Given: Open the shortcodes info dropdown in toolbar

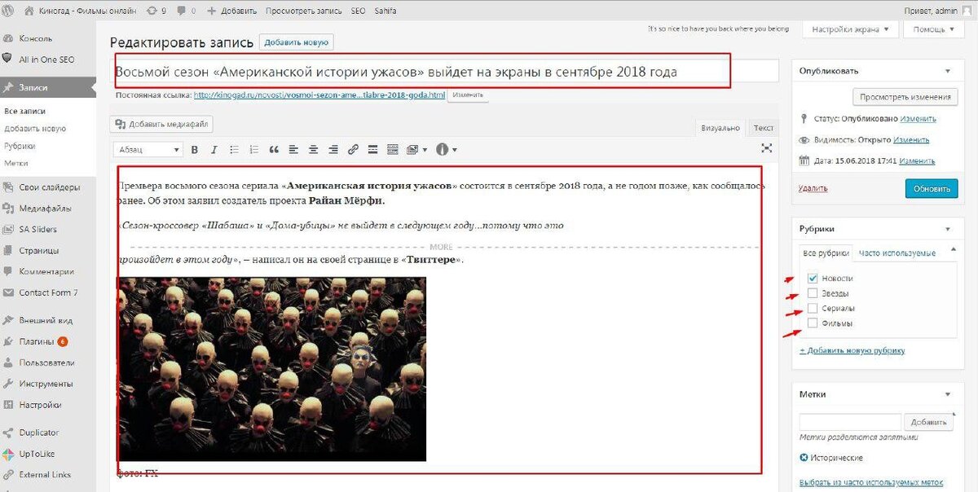Looking at the screenshot, I should tap(447, 150).
